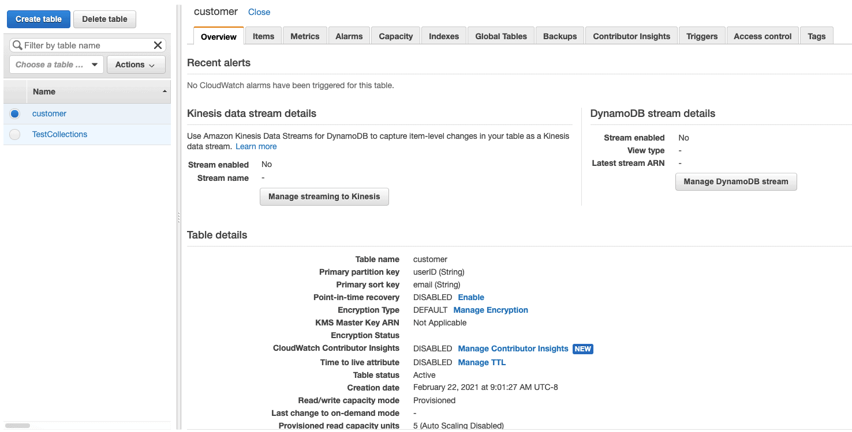The width and height of the screenshot is (852, 432).
Task: Open the Contributor Insights tab
Action: 631,36
